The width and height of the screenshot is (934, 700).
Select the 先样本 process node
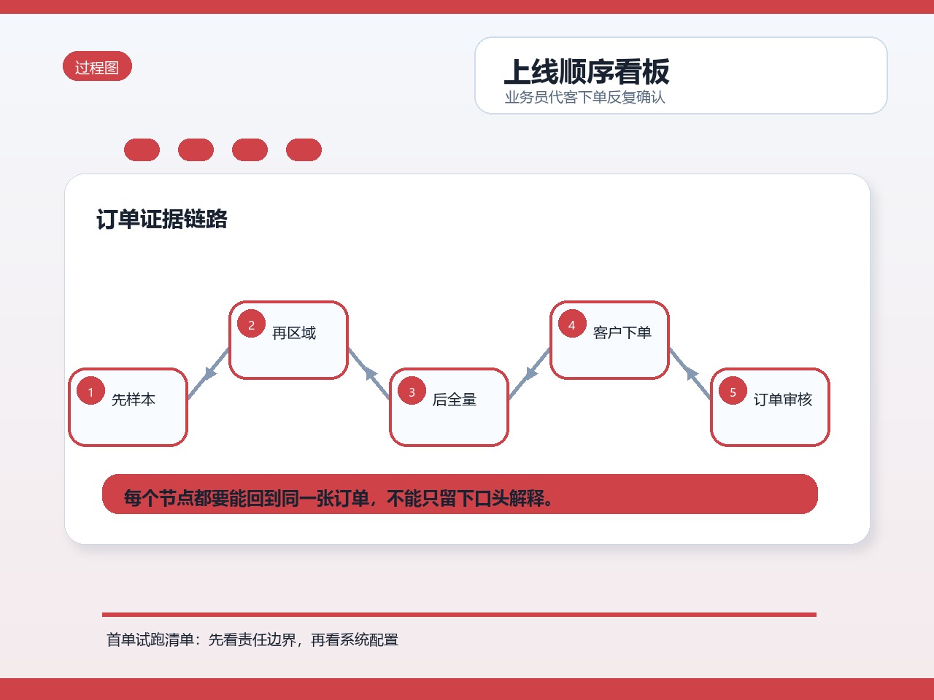tap(128, 407)
